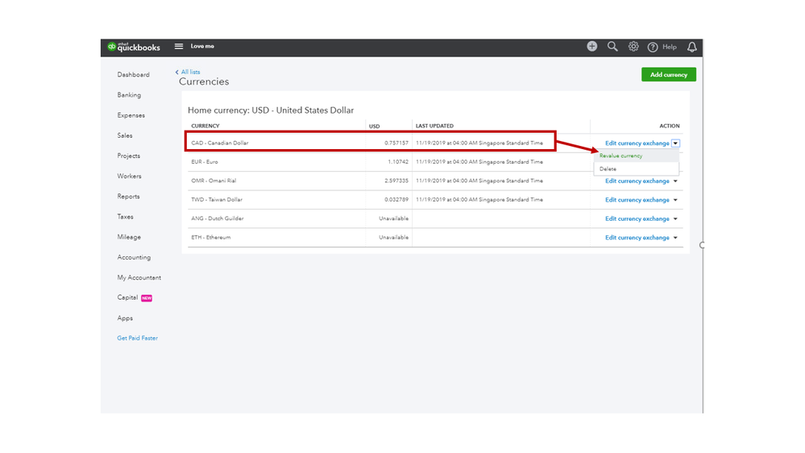Select Delete from the action menu

[608, 169]
